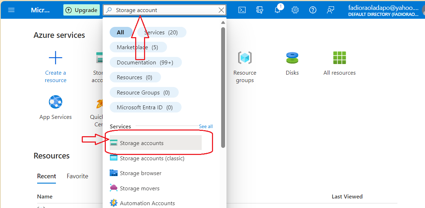Select the All filter pill
The image size is (425, 208).
120,32
